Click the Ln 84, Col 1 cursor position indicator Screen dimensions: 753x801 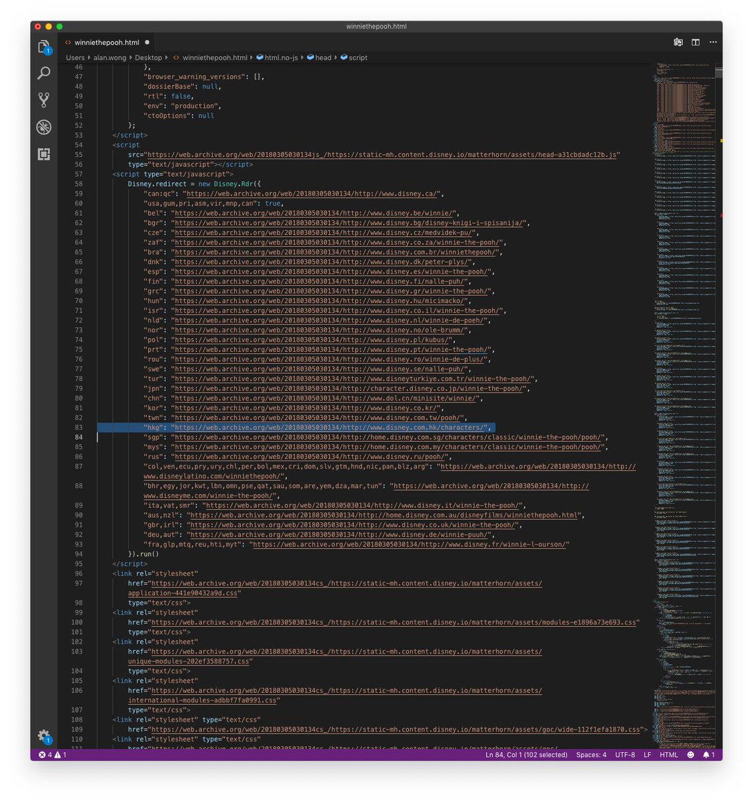pyautogui.click(x=526, y=755)
